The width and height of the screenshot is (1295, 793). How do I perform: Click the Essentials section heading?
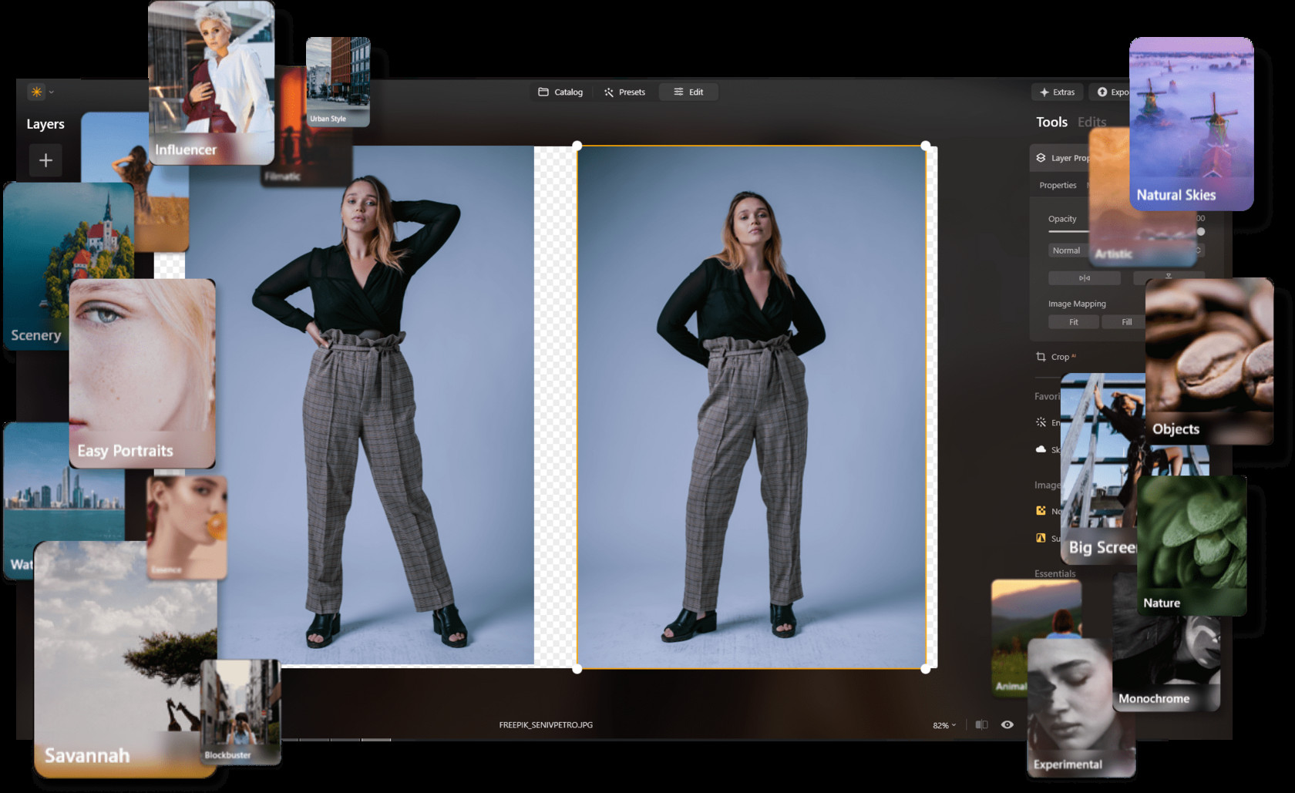click(x=1054, y=573)
